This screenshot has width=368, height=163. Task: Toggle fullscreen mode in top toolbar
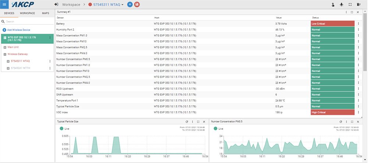pyautogui.click(x=350, y=4)
